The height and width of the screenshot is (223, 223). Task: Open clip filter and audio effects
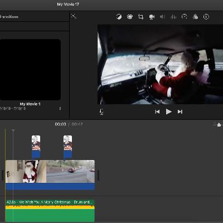195,17
